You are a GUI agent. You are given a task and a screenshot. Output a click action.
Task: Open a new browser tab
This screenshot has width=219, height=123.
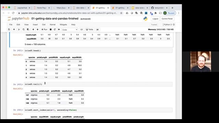(x=172, y=8)
